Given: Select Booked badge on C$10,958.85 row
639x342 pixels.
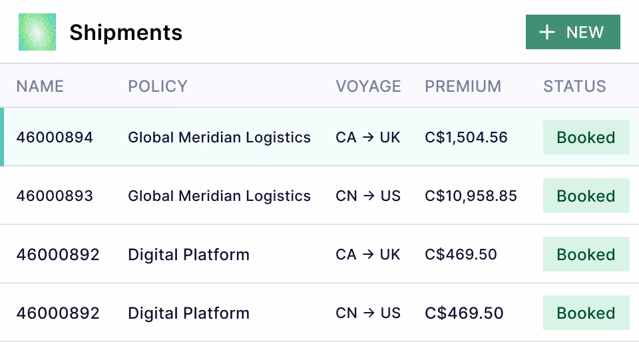Looking at the screenshot, I should (x=586, y=196).
